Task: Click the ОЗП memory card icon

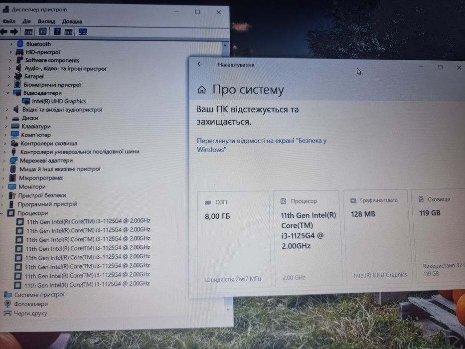Action: pos(208,202)
